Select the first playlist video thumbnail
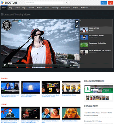The image size is (114, 126). [84, 30]
